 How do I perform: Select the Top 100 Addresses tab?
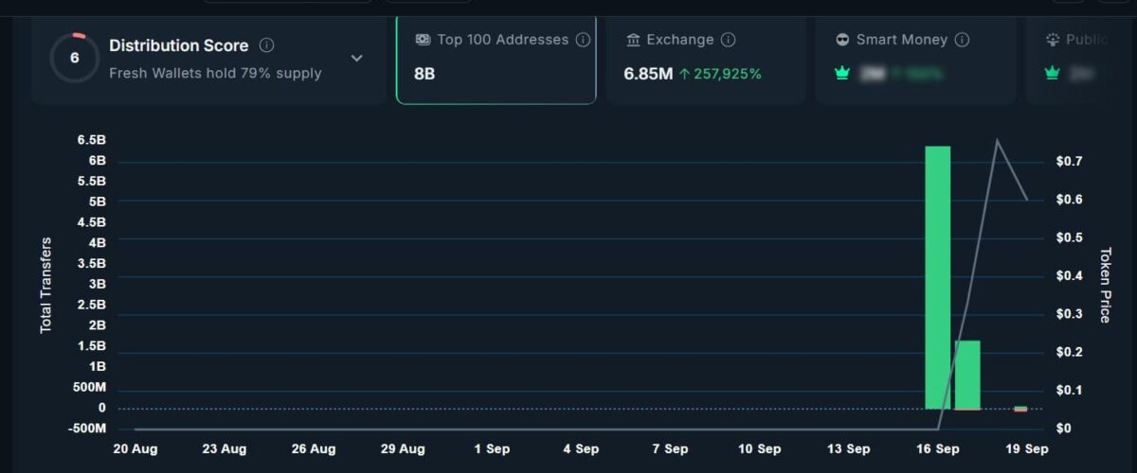496,59
